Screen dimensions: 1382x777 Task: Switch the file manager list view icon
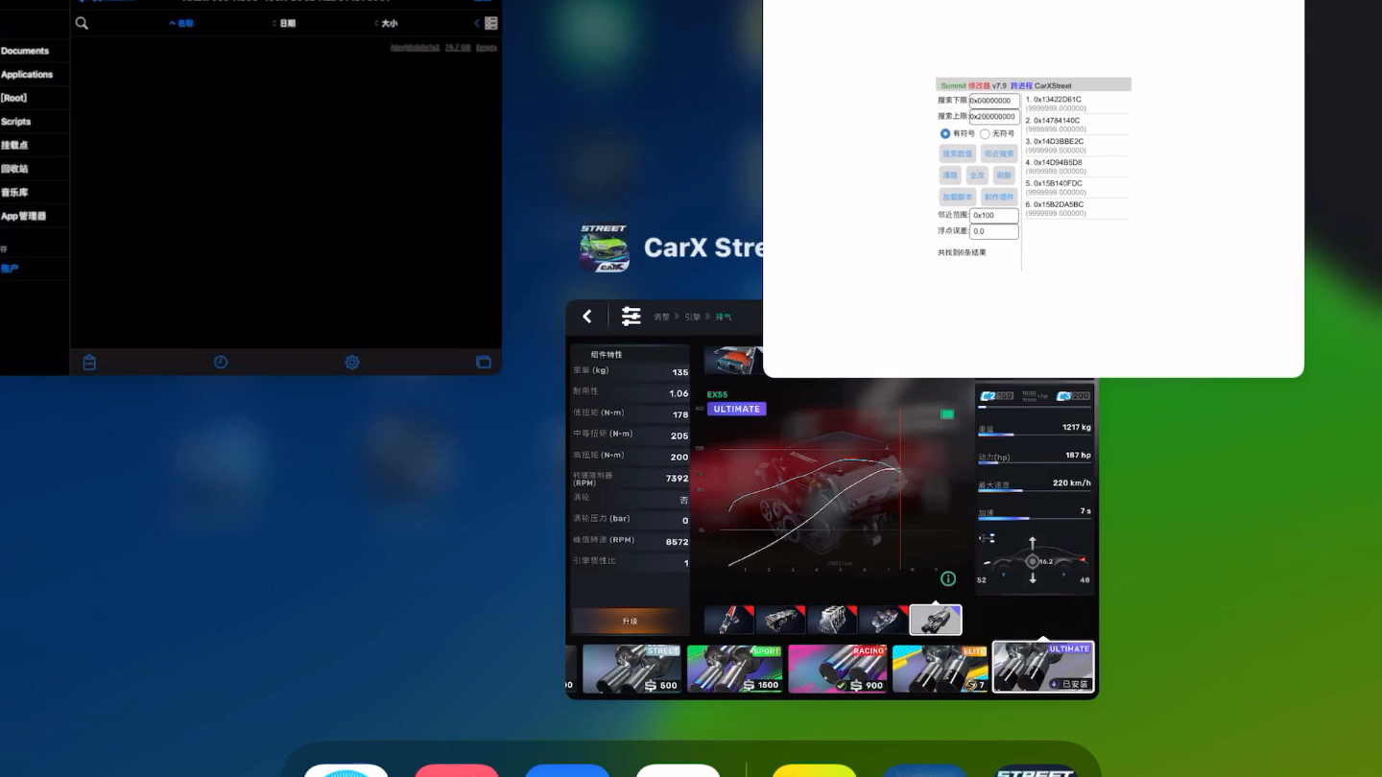(x=491, y=23)
